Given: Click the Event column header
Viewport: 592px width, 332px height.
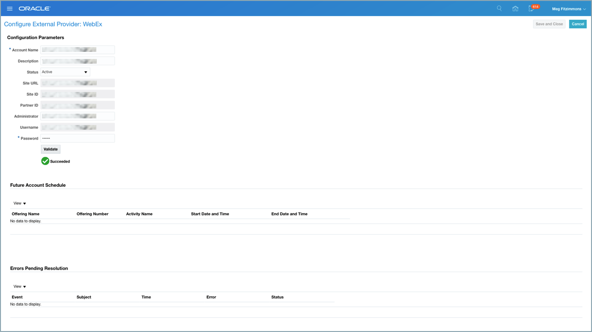Looking at the screenshot, I should point(17,297).
